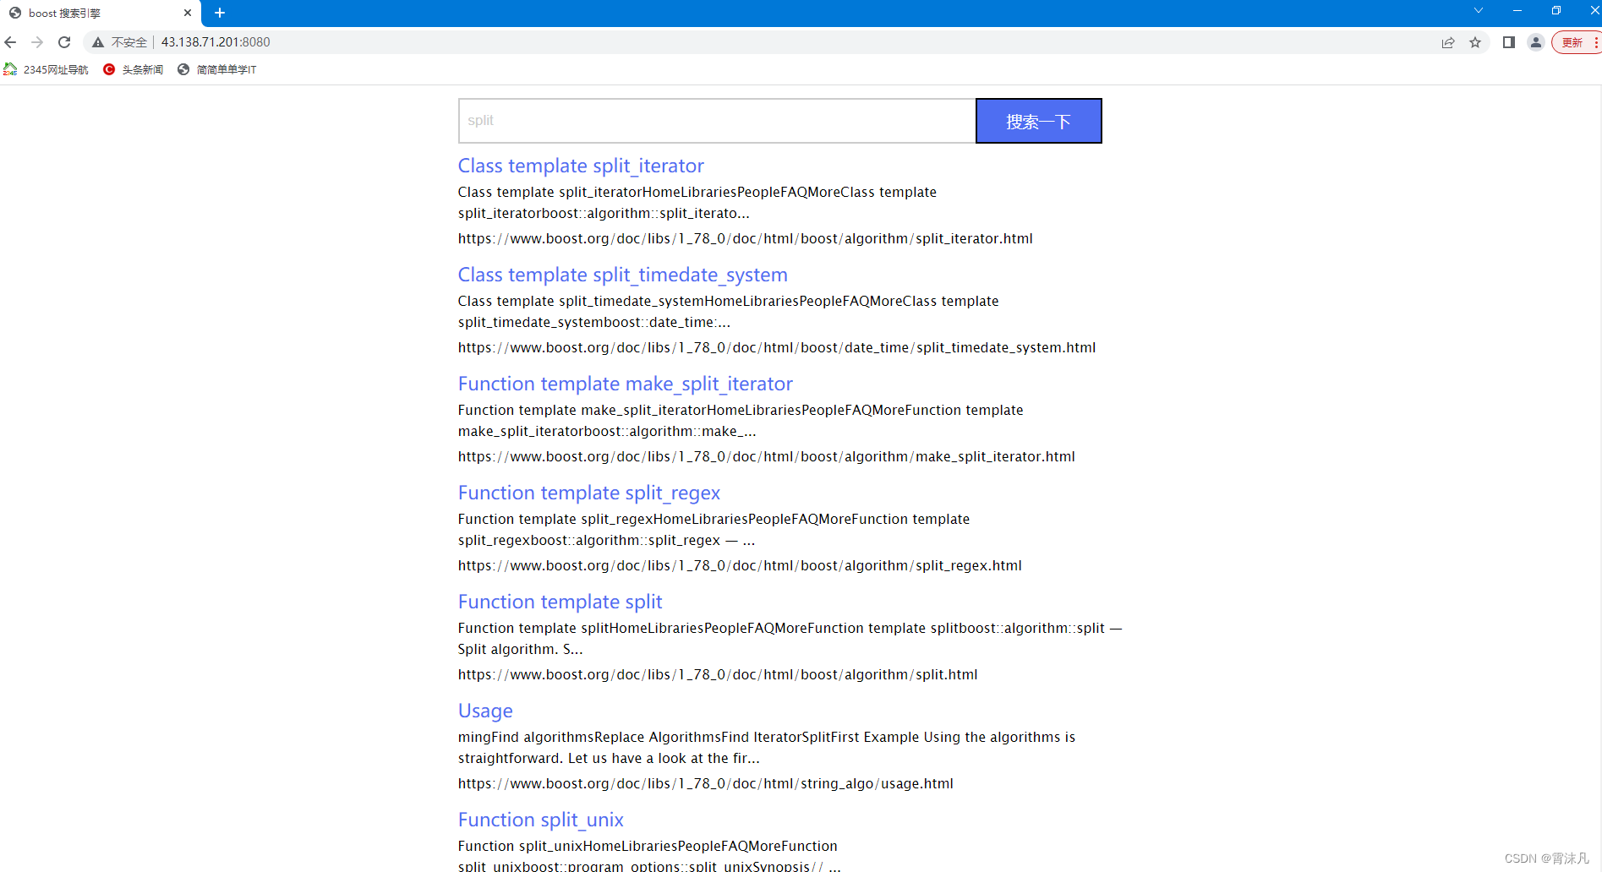The image size is (1602, 872).
Task: Open Function template make_split_iterator result
Action: [626, 384]
